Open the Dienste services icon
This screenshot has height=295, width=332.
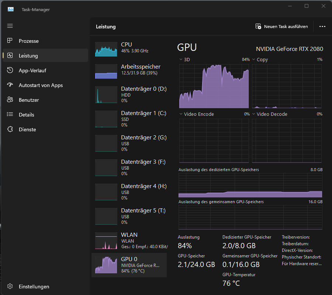pos(10,129)
